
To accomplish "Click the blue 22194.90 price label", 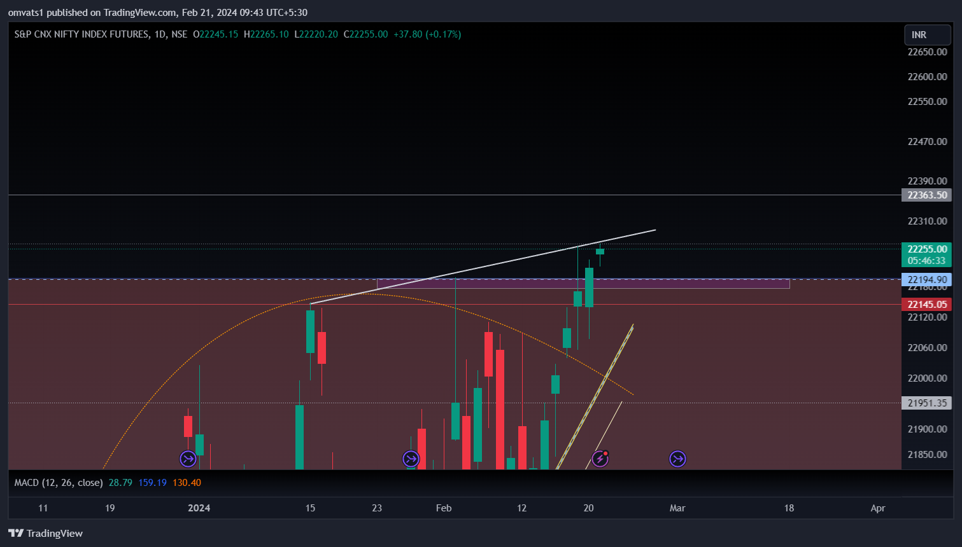I will point(927,280).
